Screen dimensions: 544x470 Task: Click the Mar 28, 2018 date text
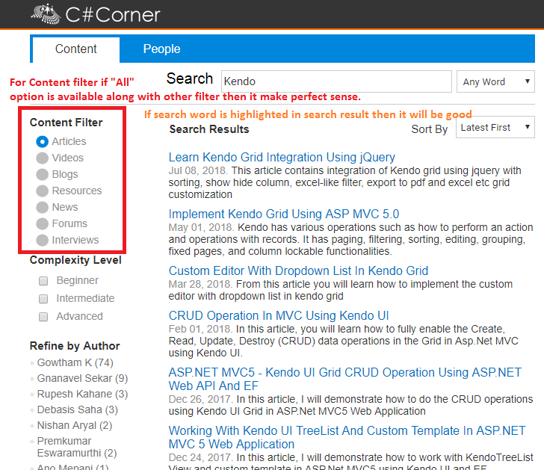point(200,284)
